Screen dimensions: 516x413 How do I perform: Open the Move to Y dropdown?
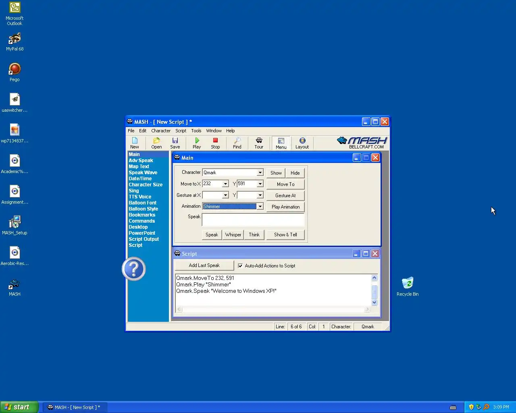(260, 184)
